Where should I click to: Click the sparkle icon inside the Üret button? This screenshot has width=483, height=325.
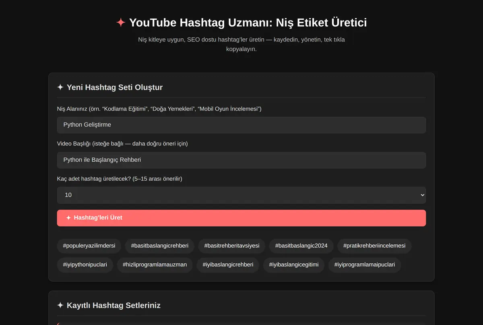(68, 218)
